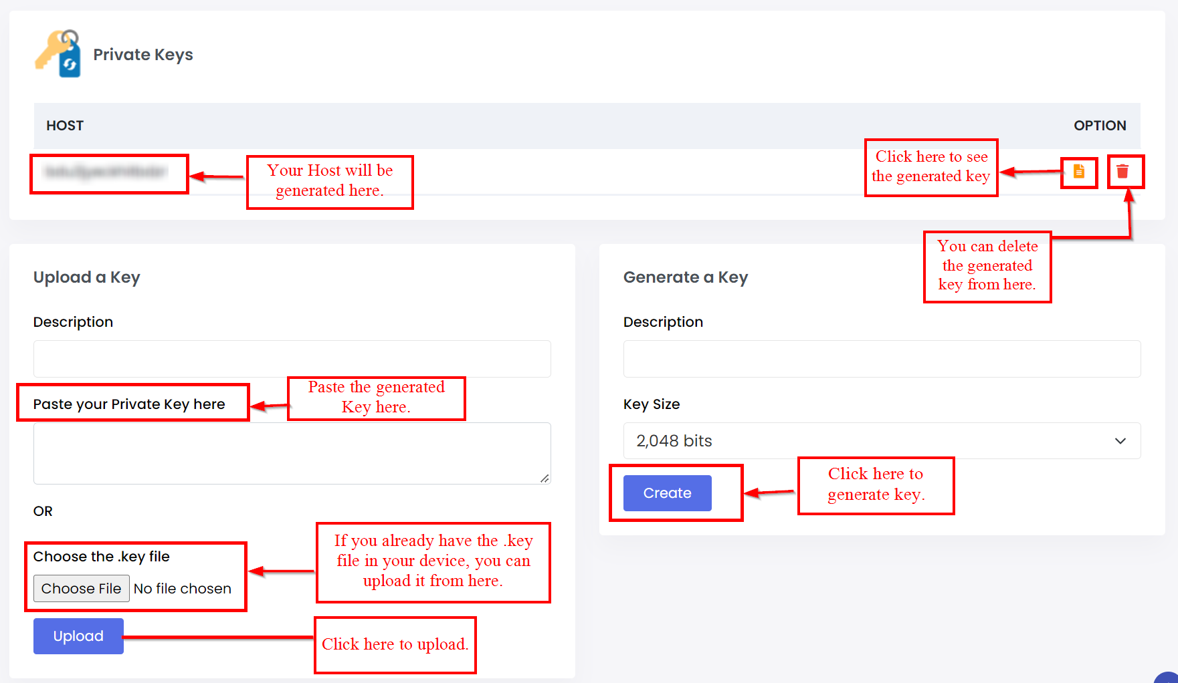Screen dimensions: 1178x683
Task: Focus Description field under Generate a Key
Action: [x=881, y=359]
